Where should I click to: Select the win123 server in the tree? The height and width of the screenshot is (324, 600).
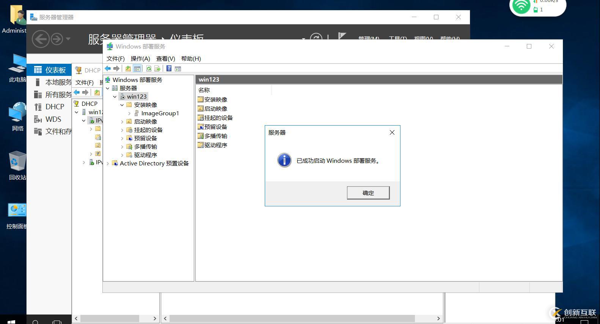(137, 96)
